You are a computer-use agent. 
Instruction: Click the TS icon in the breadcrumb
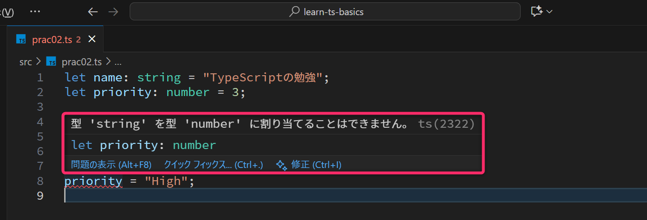tap(51, 62)
